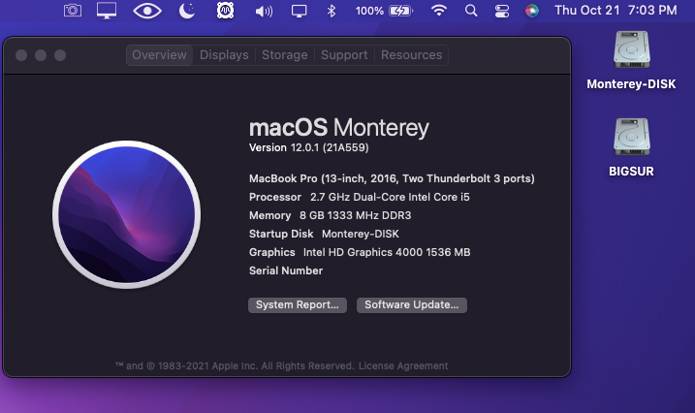695x413 pixels.
Task: Open Control Center in menu bar
Action: pos(502,11)
